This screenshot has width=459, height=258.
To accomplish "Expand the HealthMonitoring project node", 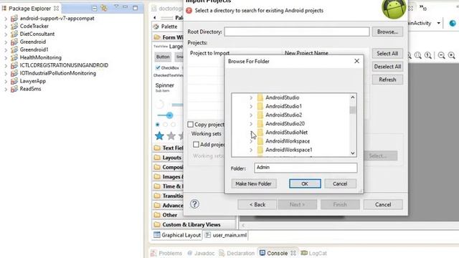I will (6, 57).
